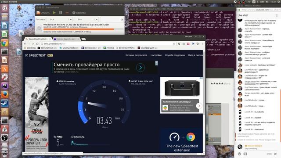Click Steam tray icon in top panel
Image resolution: width=281 pixels, height=158 pixels.
[235, 2]
